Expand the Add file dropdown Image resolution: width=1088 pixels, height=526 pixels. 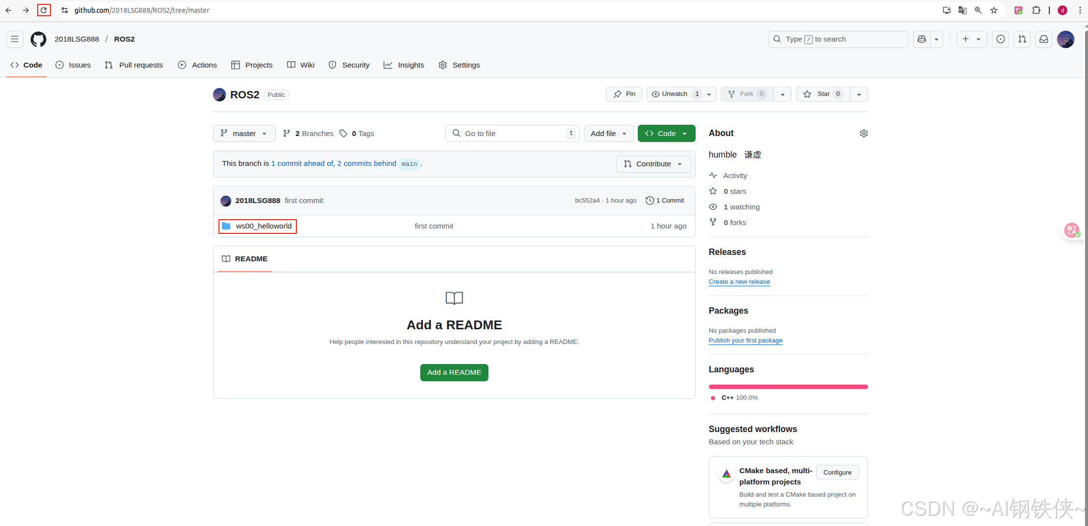[x=608, y=134]
